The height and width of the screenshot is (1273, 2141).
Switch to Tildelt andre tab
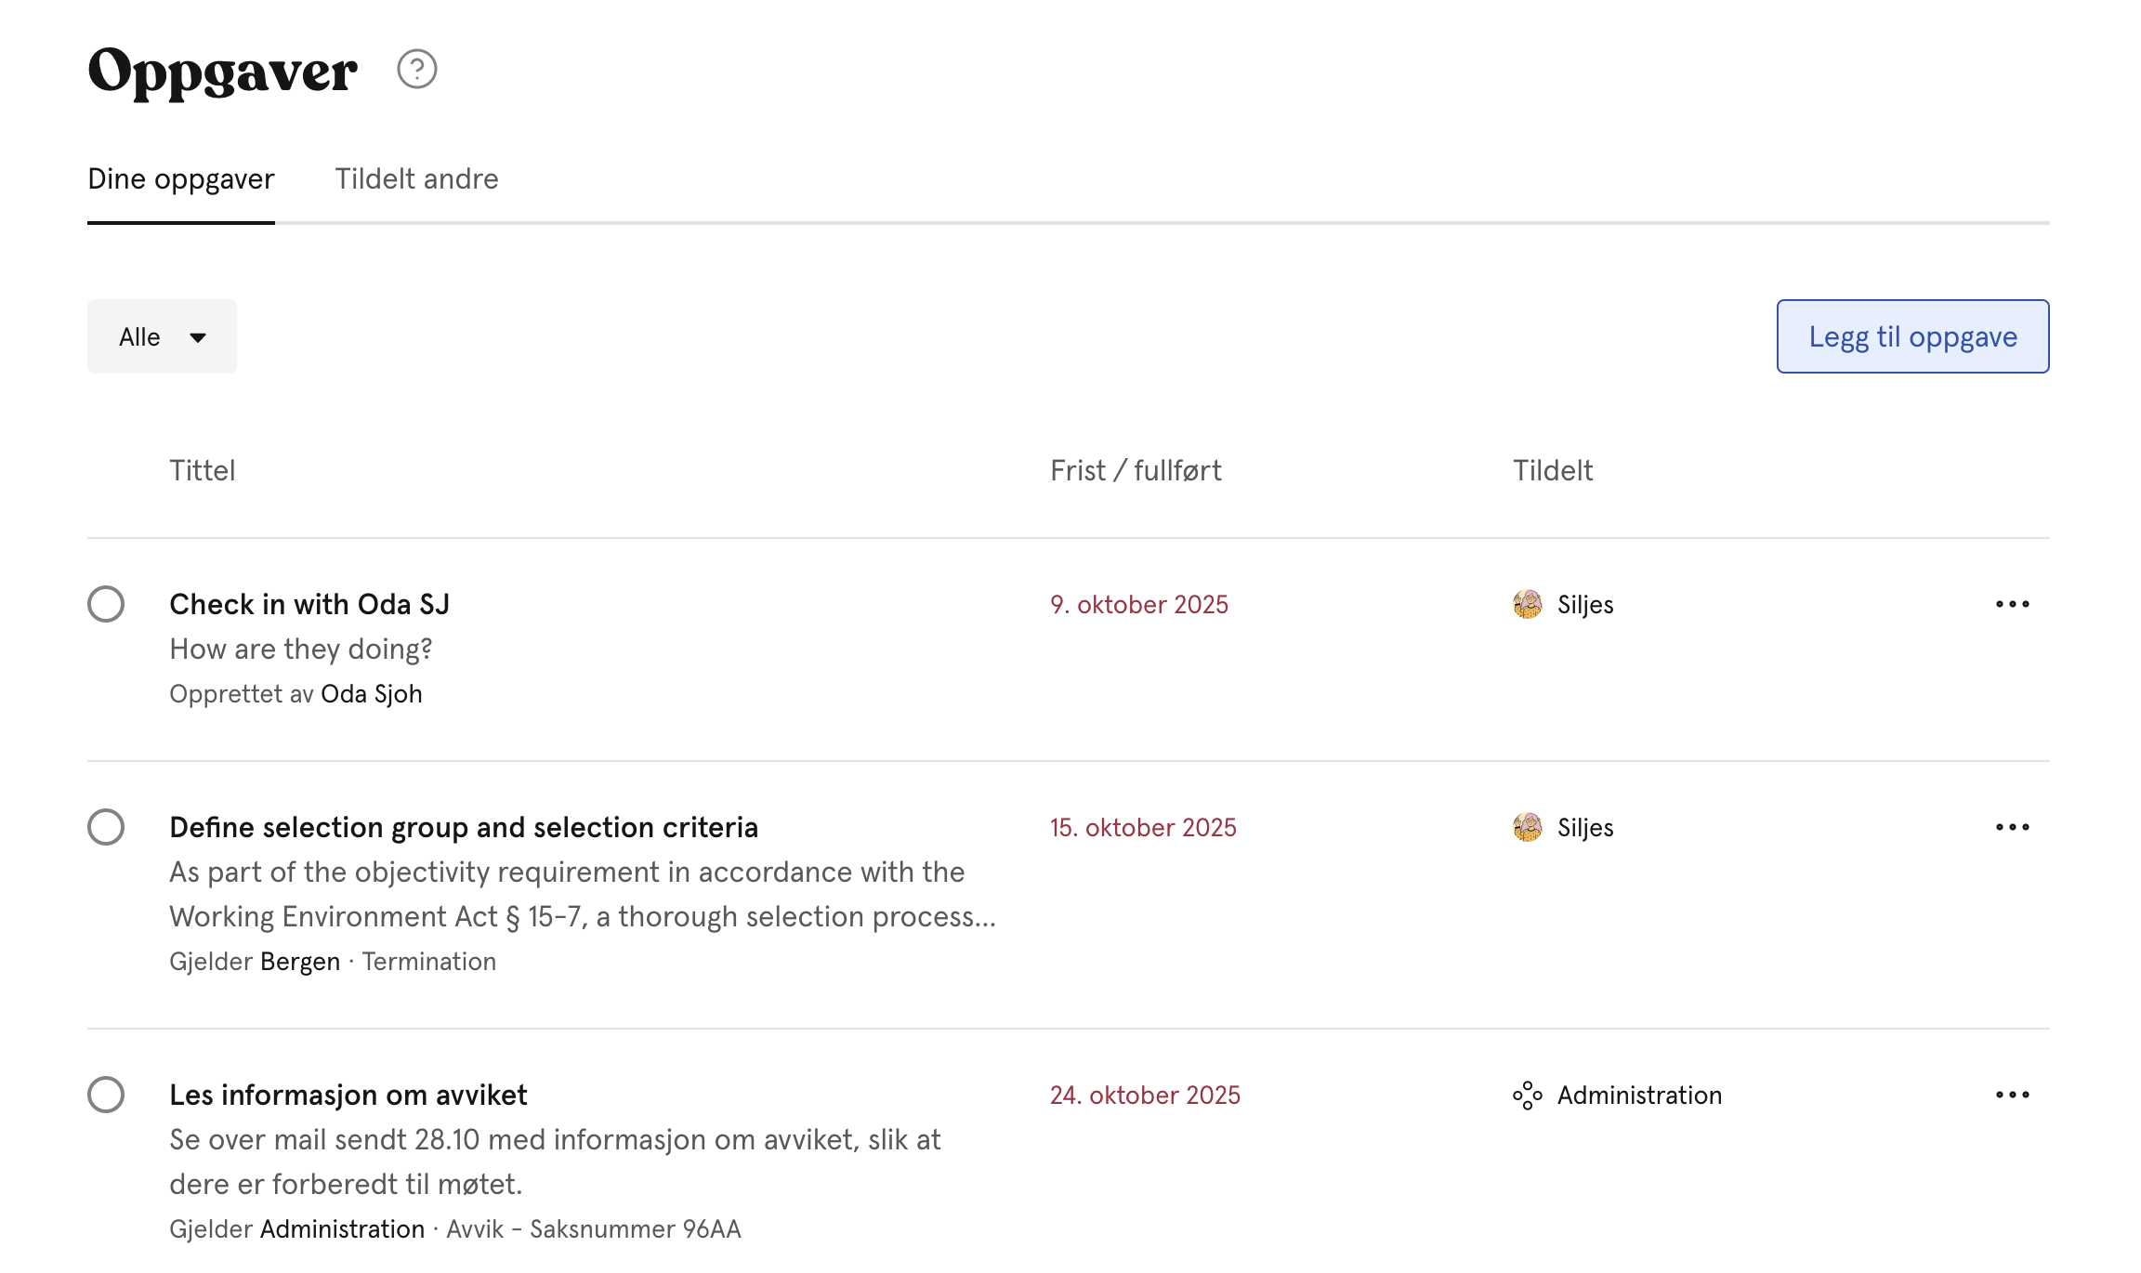tap(416, 178)
